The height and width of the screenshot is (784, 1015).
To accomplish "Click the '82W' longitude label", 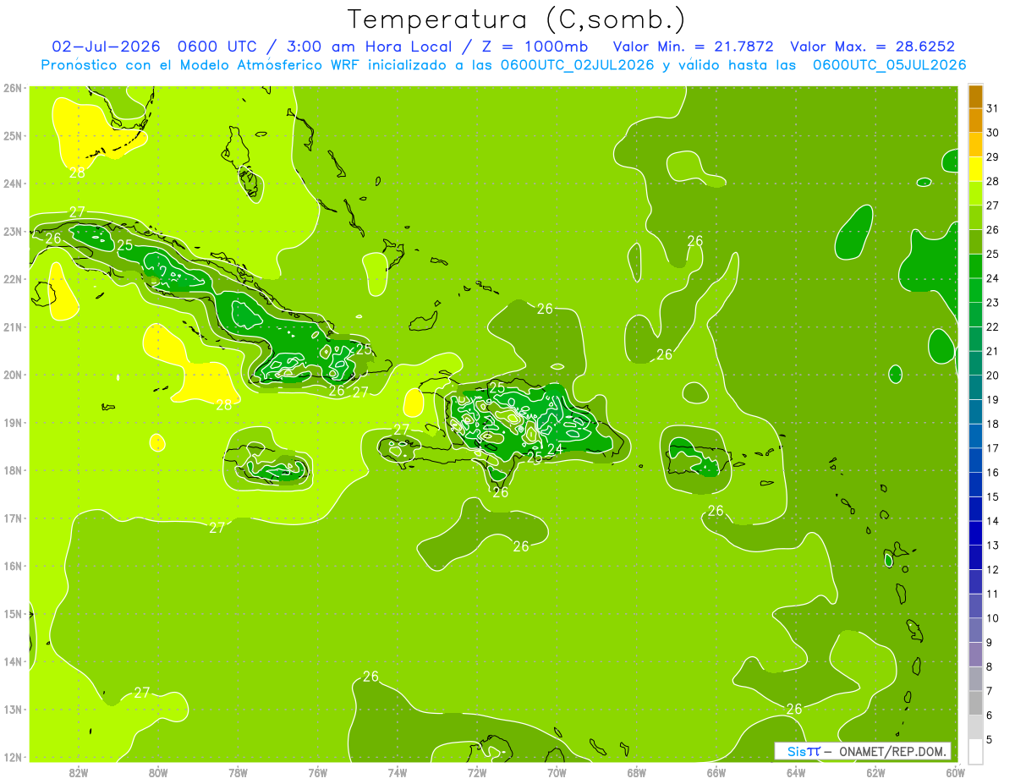I will pos(78,772).
